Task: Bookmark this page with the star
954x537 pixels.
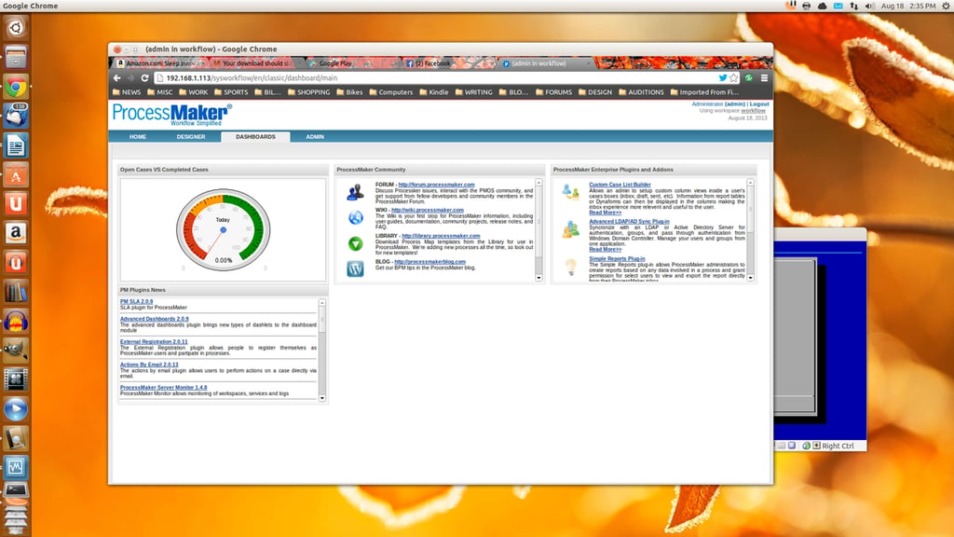Action: [734, 78]
